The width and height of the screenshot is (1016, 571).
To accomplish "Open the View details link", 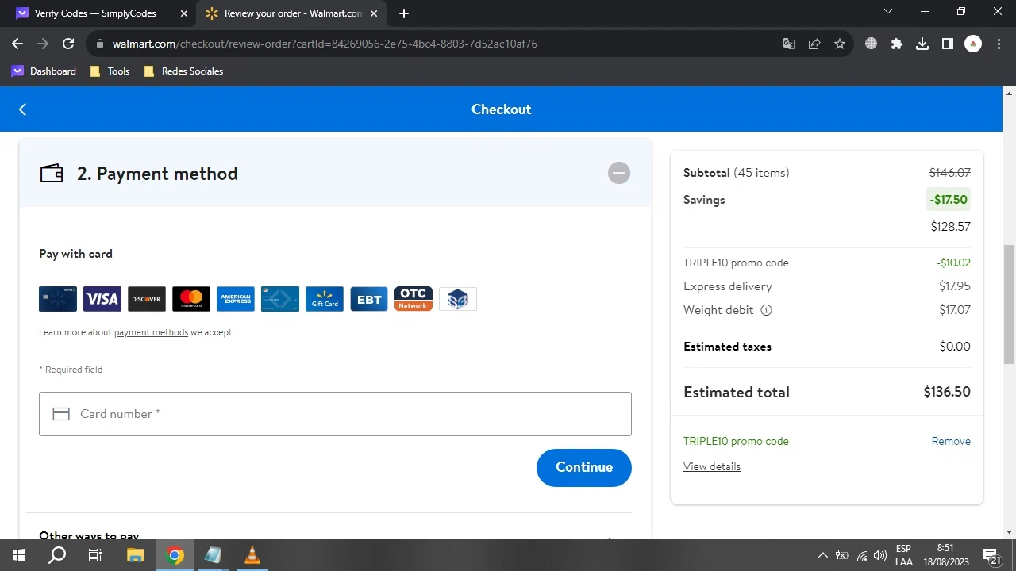I will tap(712, 466).
